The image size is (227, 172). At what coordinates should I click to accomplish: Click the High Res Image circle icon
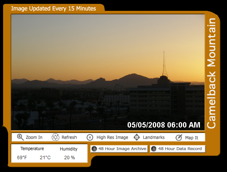tap(90, 138)
